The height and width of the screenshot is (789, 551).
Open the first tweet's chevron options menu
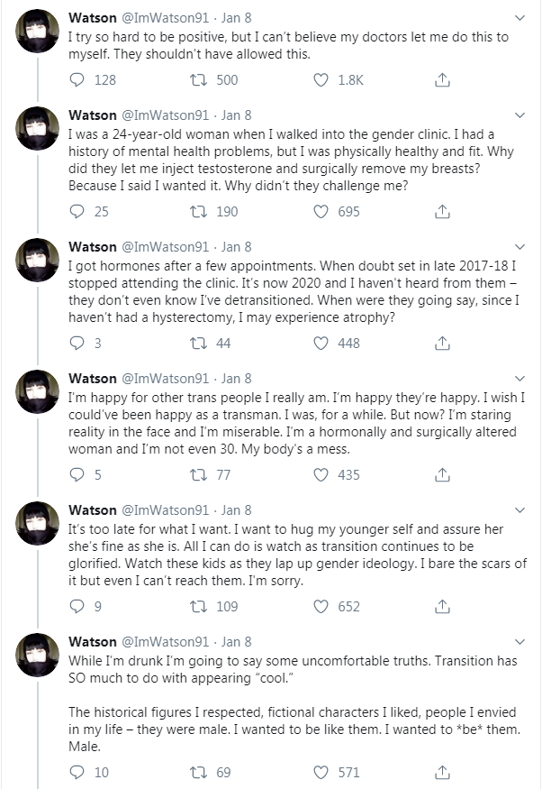520,18
